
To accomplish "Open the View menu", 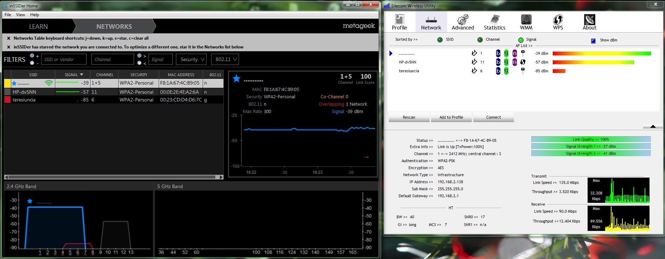I will point(20,15).
